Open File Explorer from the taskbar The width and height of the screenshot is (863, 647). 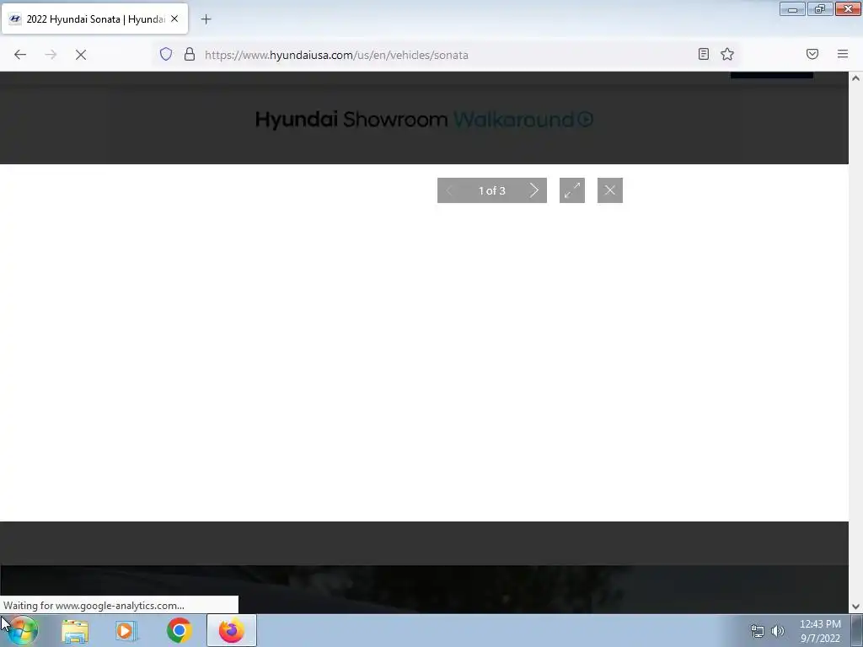coord(75,630)
